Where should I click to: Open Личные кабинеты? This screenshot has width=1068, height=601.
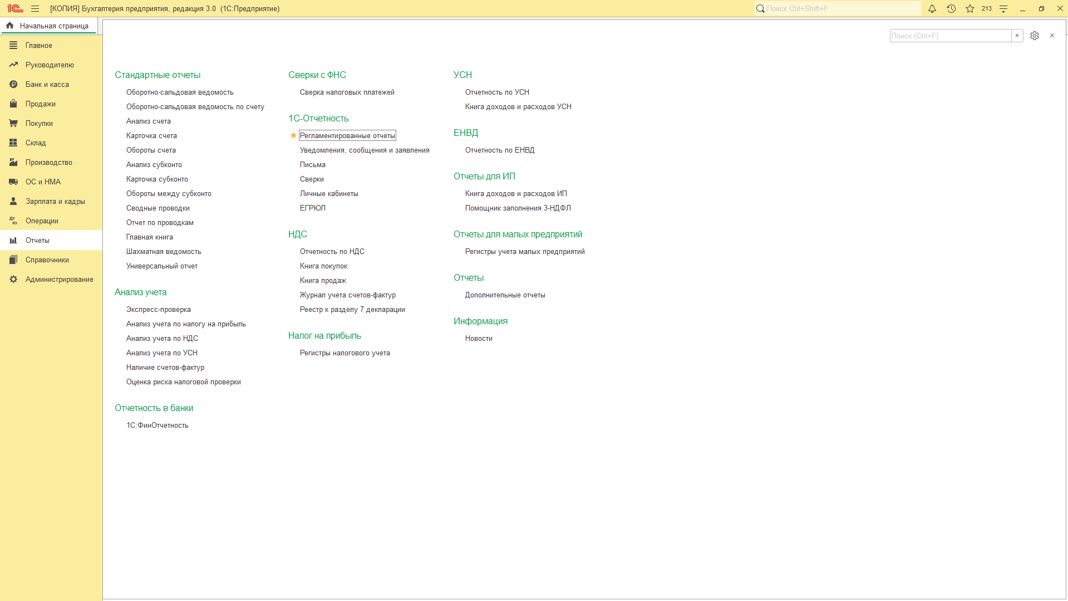tap(329, 193)
